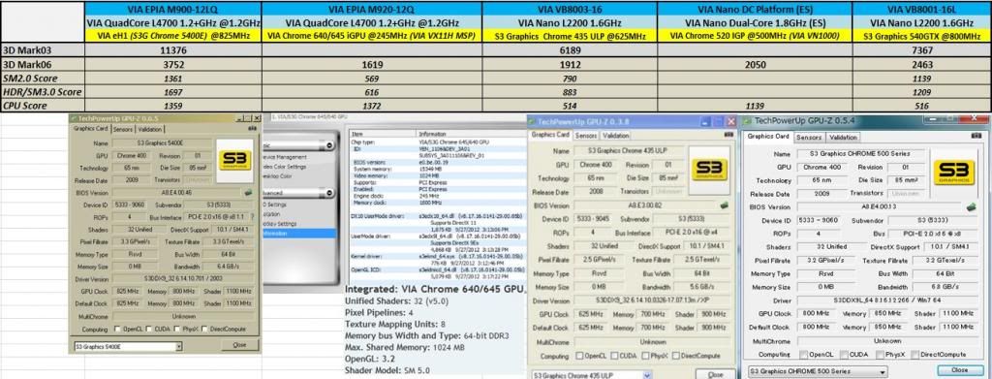Viewport: 992px width, 379px height.
Task: Click the S3 logo in GPU-Z 0.5.4 window
Action: click(x=954, y=173)
